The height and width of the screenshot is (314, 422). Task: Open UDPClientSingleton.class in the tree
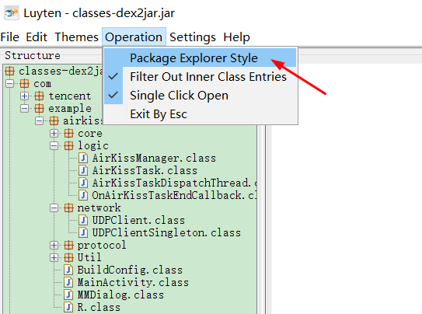166,232
